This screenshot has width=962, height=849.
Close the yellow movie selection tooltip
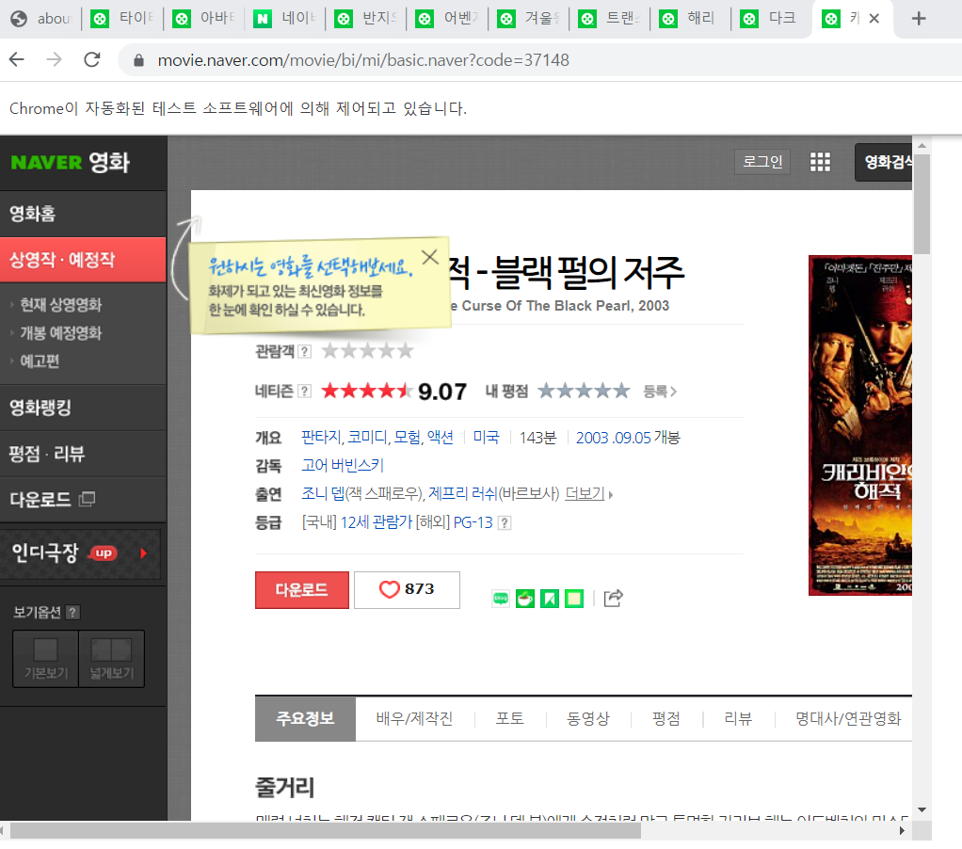coord(430,257)
